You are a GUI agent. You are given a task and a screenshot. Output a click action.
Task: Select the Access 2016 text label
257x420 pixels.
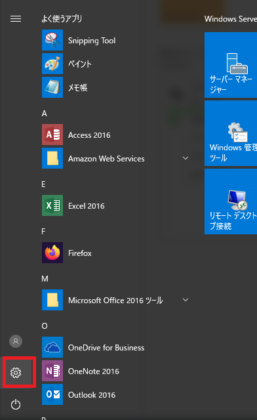[x=89, y=135]
